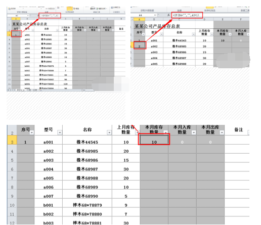Select row 10 header in the bottom sheet
The image size is (261, 225).
click(12, 203)
